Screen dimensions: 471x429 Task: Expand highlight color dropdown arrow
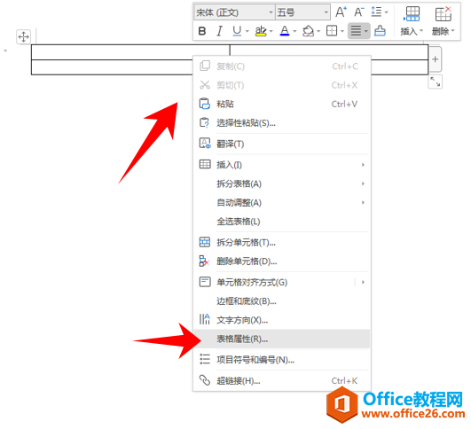(x=271, y=31)
